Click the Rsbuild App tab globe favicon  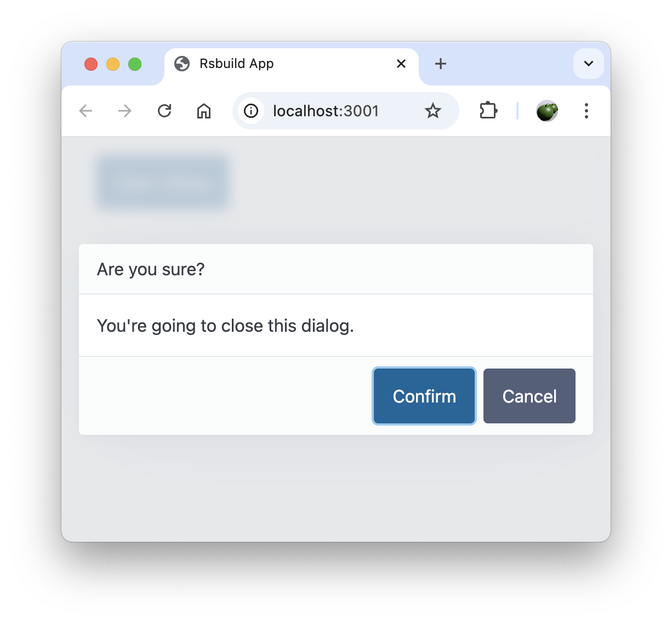182,64
